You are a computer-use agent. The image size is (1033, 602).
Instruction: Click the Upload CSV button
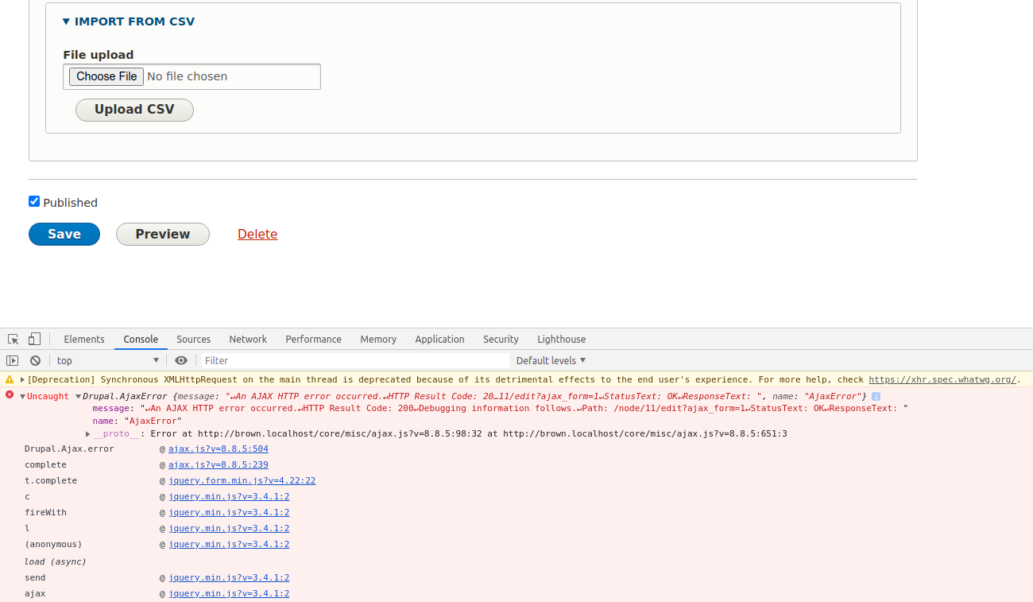click(134, 110)
